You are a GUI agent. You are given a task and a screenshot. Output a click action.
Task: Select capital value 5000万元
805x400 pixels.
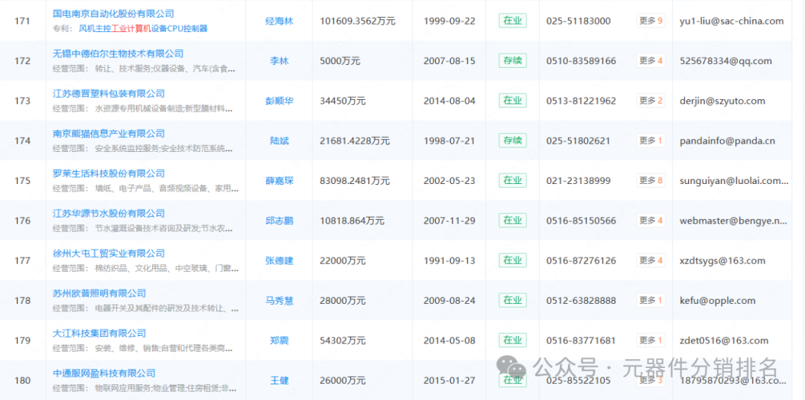pyautogui.click(x=340, y=61)
